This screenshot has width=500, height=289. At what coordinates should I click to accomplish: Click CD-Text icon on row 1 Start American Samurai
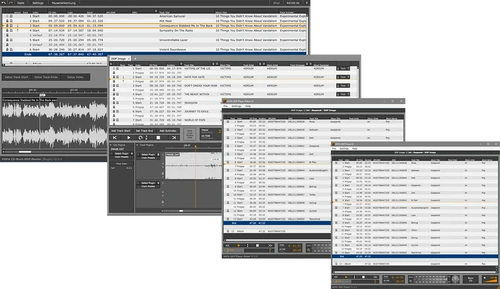11,16
